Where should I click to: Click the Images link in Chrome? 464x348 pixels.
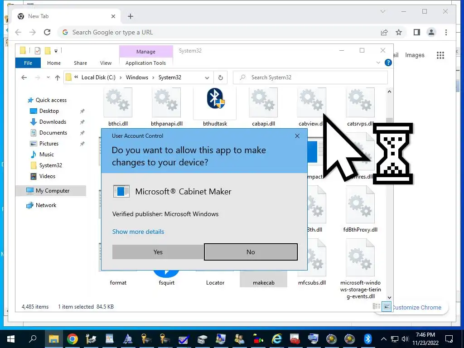[415, 55]
